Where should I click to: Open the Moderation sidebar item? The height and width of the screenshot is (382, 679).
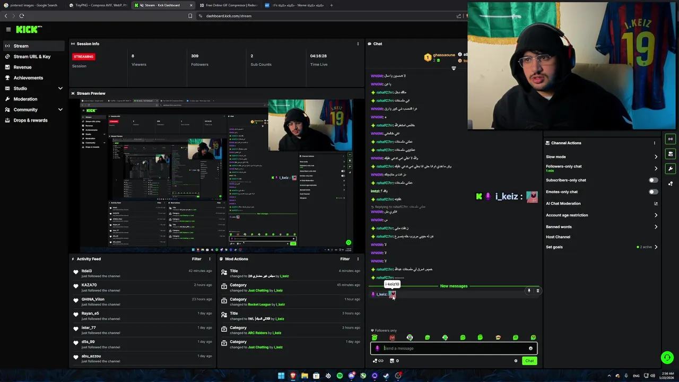(x=34, y=99)
